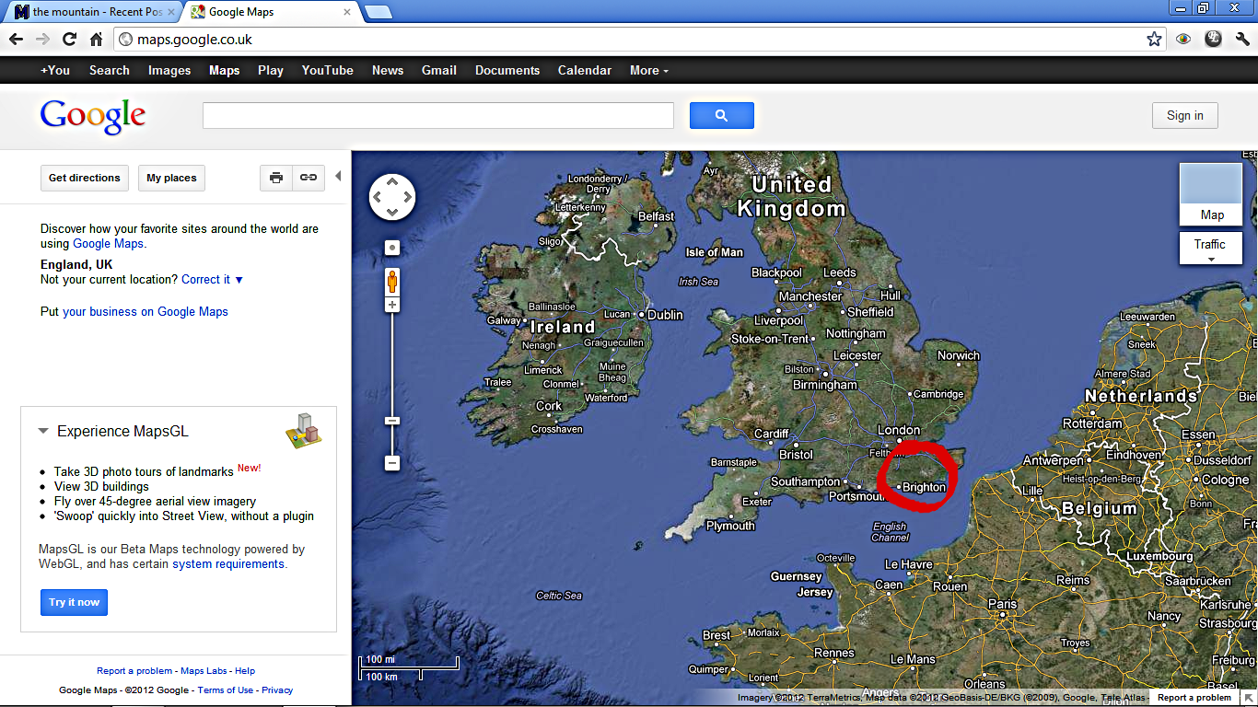Click the Play item in top bar
Image resolution: width=1258 pixels, height=707 pixels.
271,70
